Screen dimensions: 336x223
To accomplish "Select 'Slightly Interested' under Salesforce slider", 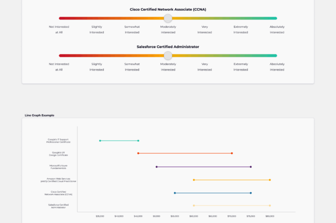I will [96, 66].
